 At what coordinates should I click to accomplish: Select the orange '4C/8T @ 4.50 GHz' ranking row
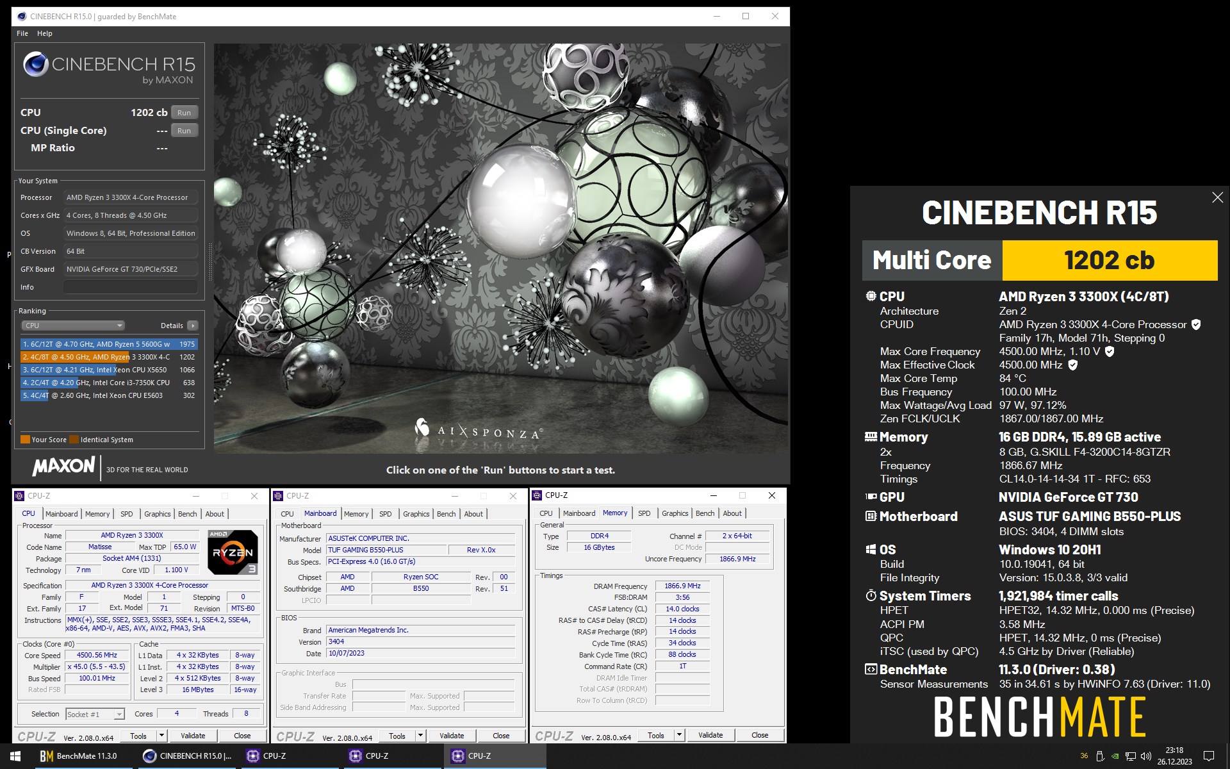[109, 357]
